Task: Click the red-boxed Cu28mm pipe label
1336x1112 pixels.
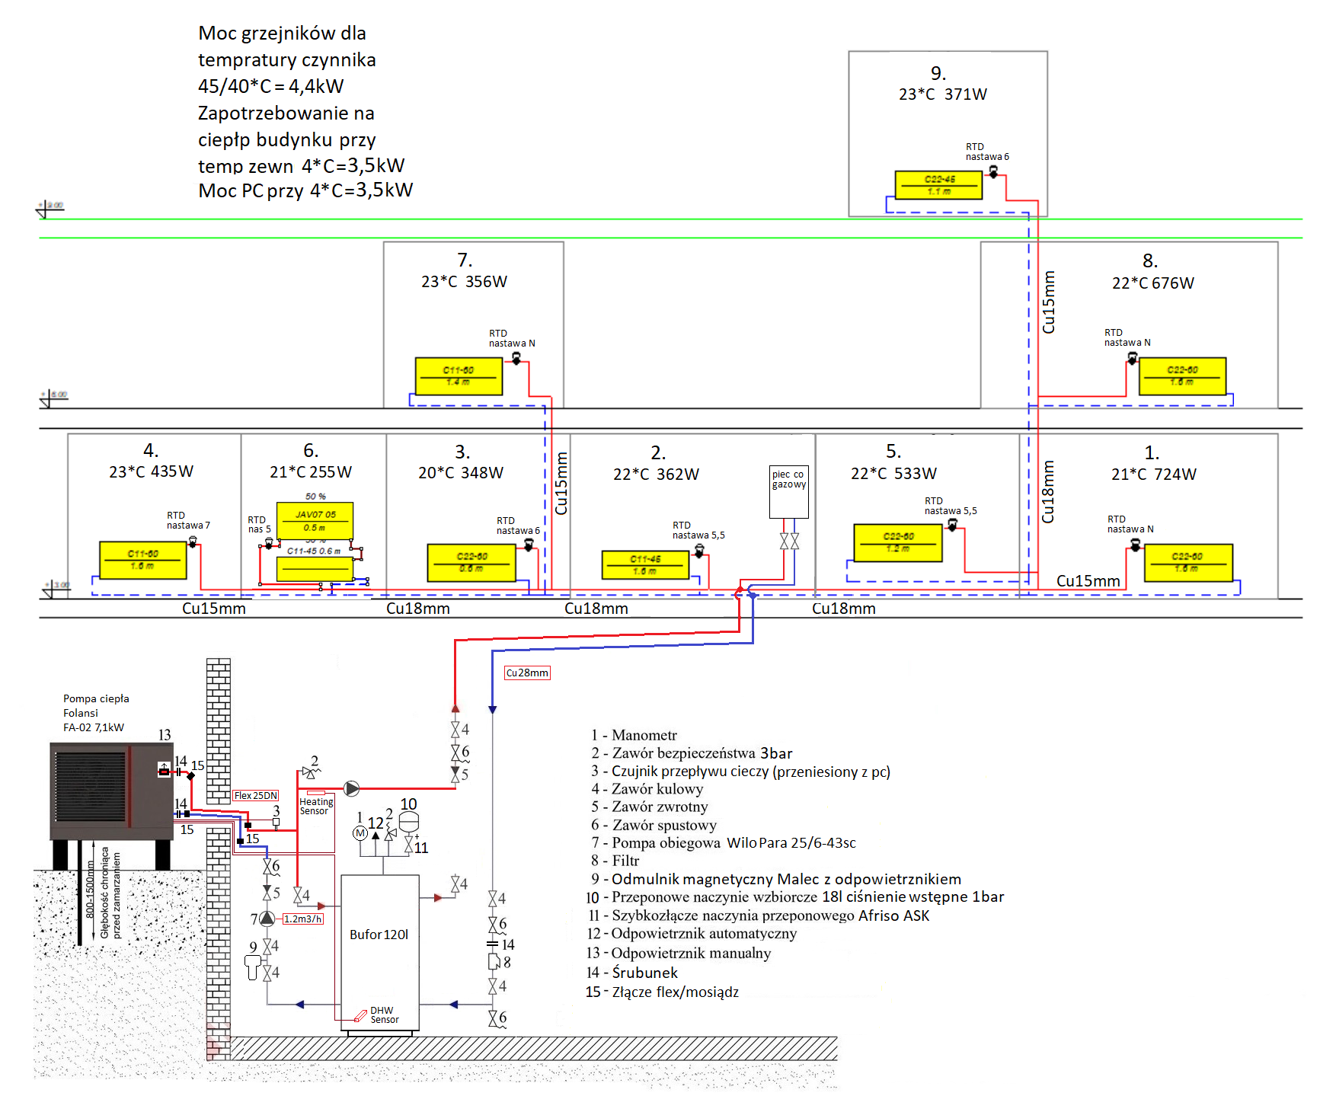Action: [x=527, y=673]
